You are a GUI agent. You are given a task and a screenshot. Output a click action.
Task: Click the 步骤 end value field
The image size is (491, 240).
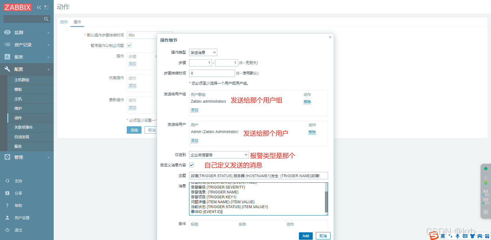pos(226,63)
